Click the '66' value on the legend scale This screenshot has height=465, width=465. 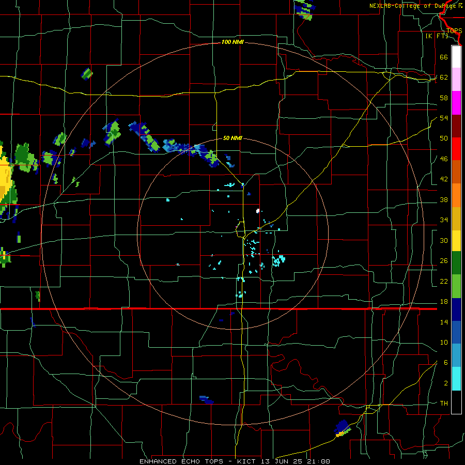tap(444, 57)
